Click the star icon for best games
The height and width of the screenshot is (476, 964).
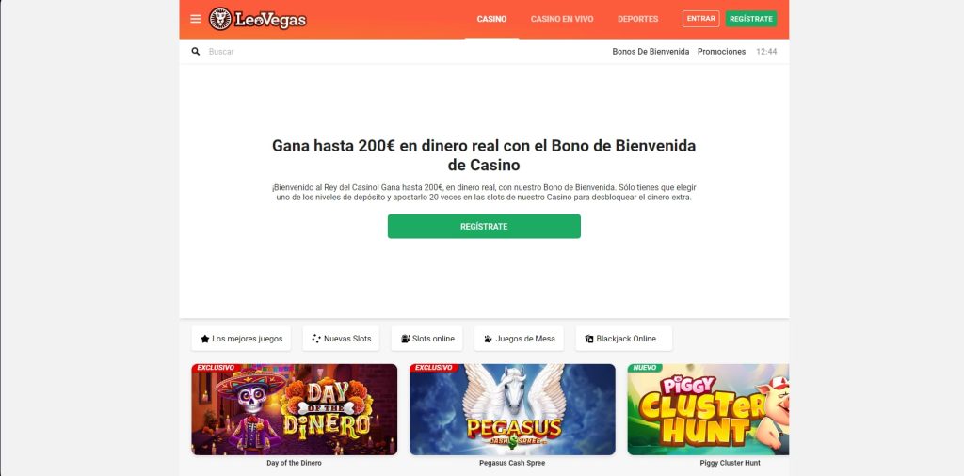204,339
